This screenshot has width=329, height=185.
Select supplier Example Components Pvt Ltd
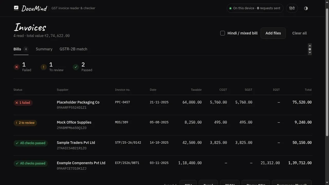click(81, 163)
